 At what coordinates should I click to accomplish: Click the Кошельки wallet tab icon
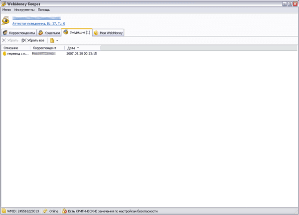[x=41, y=32]
